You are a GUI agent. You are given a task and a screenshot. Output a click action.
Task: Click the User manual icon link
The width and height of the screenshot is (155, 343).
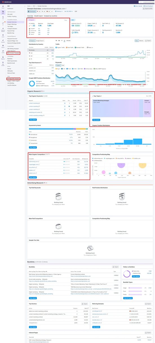pyautogui.click(x=138, y=6)
